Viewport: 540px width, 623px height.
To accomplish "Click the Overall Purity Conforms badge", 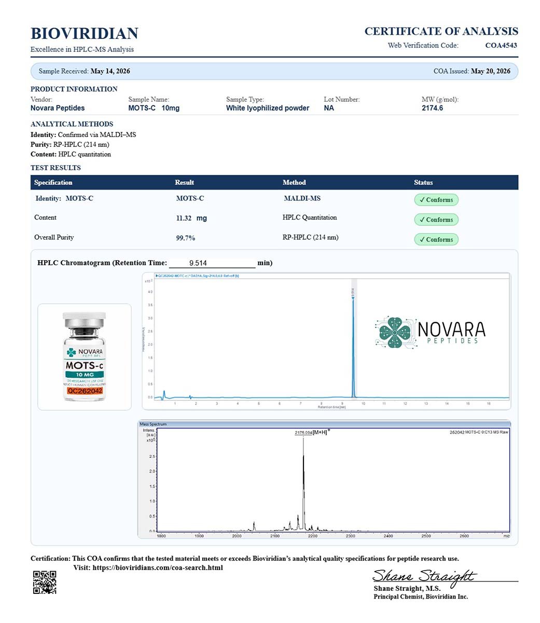I will 436,239.
